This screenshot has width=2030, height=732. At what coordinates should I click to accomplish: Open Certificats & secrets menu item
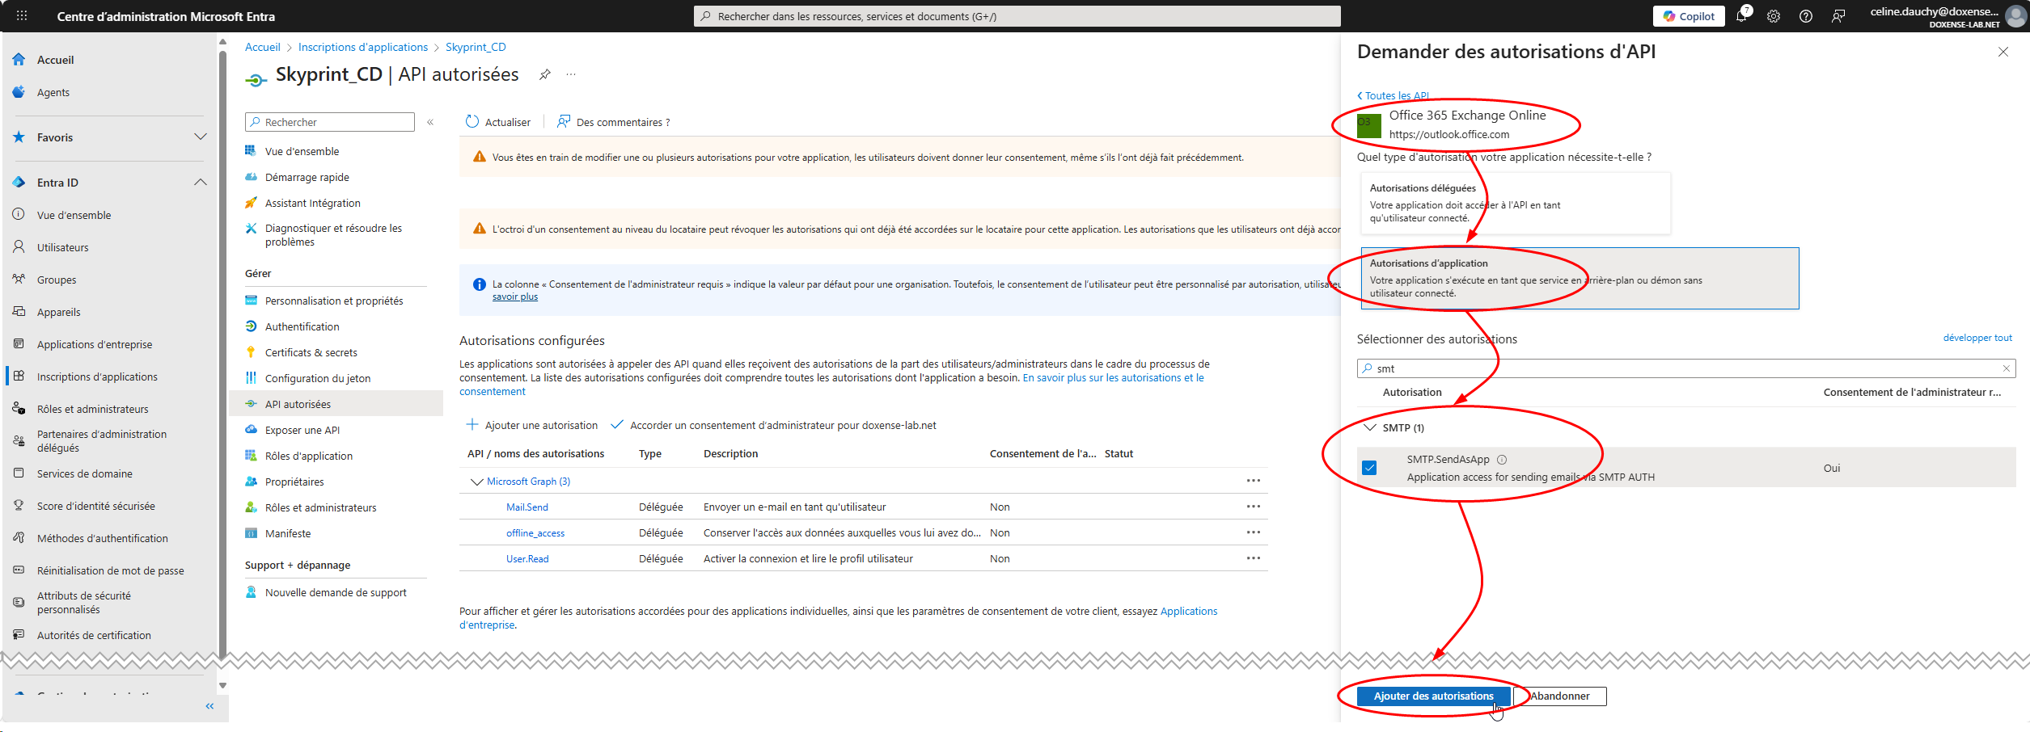tap(311, 352)
